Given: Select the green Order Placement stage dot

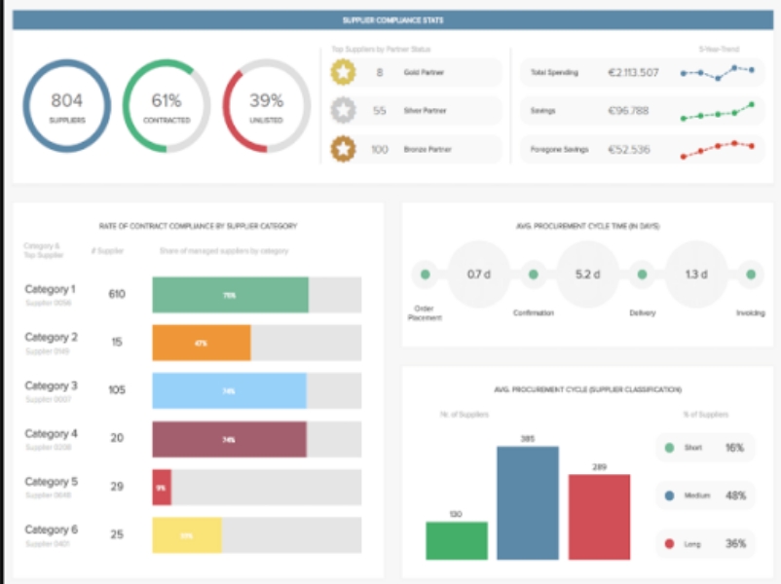Looking at the screenshot, I should (425, 274).
